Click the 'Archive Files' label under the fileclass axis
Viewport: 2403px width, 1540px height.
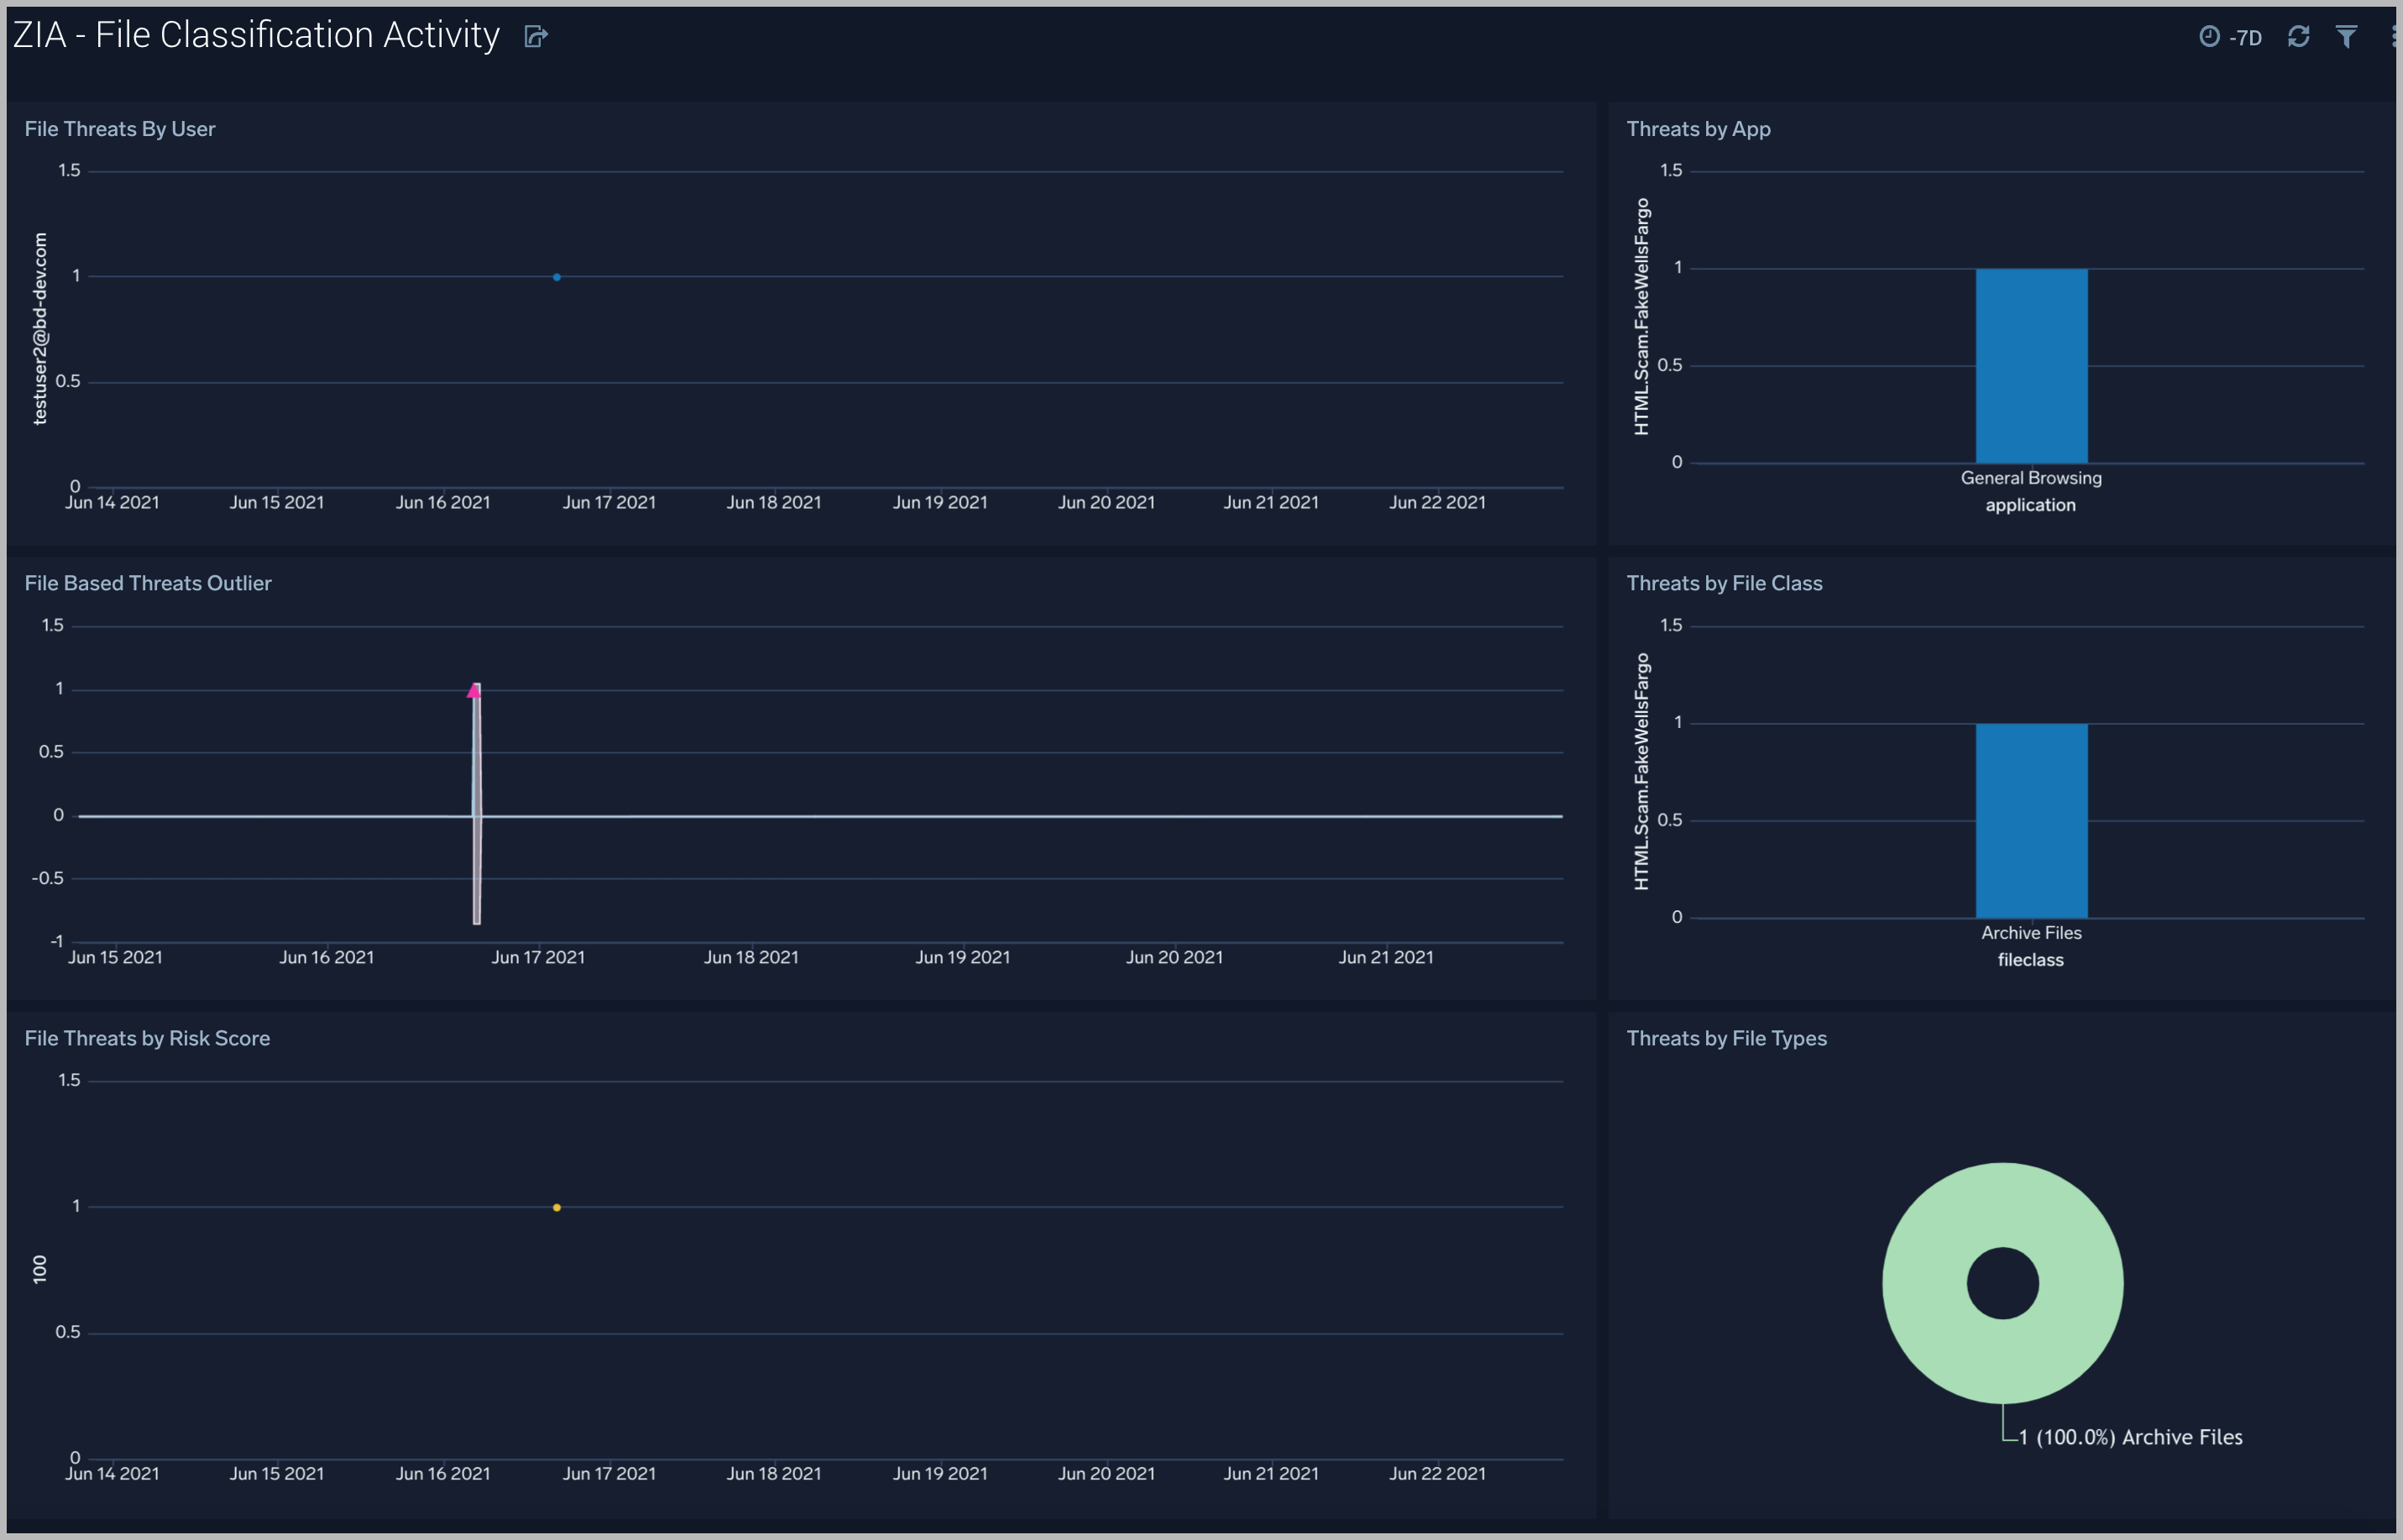(x=2031, y=932)
